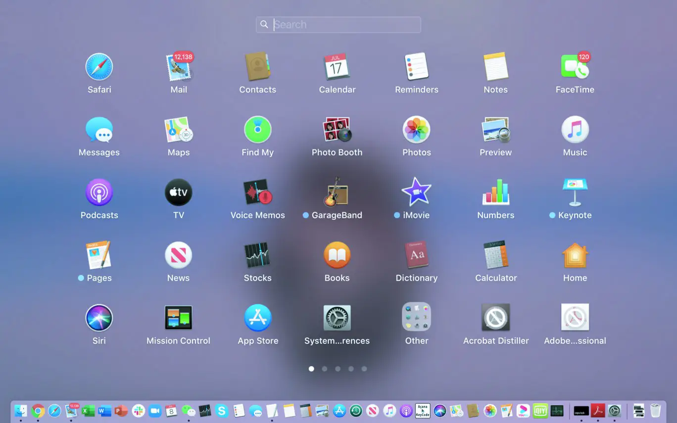
Task: Launch the Books app
Action: click(x=337, y=255)
